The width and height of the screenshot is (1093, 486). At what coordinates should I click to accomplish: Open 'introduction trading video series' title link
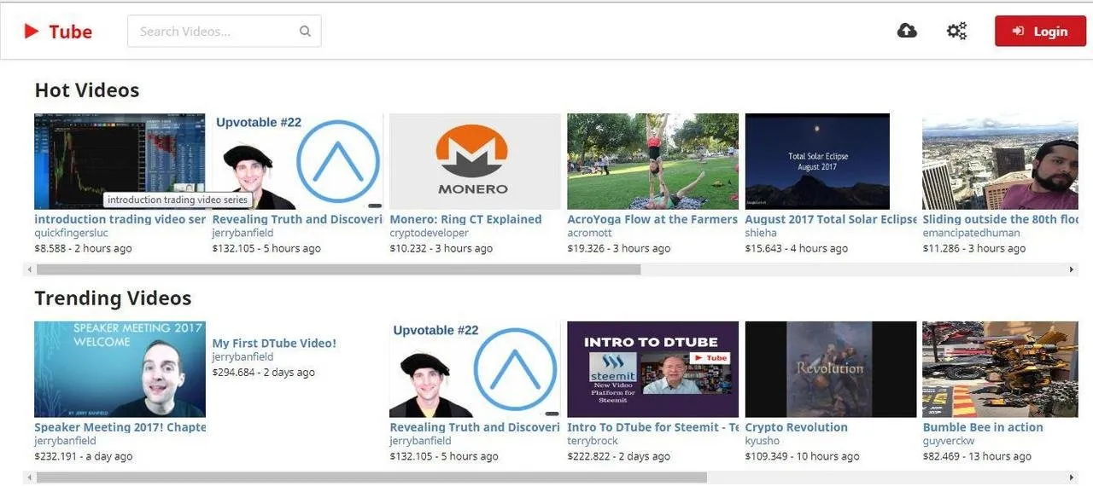(120, 219)
